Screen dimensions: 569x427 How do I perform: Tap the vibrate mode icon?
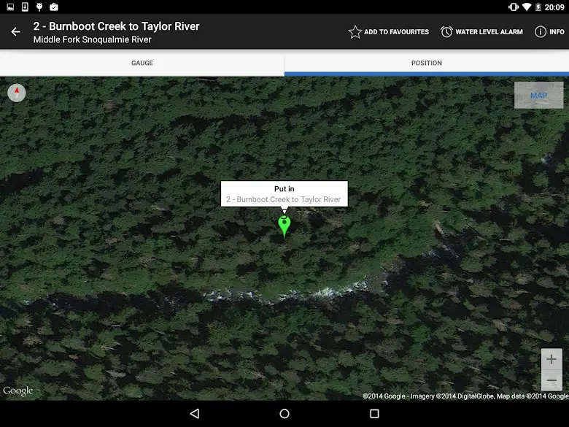click(514, 7)
